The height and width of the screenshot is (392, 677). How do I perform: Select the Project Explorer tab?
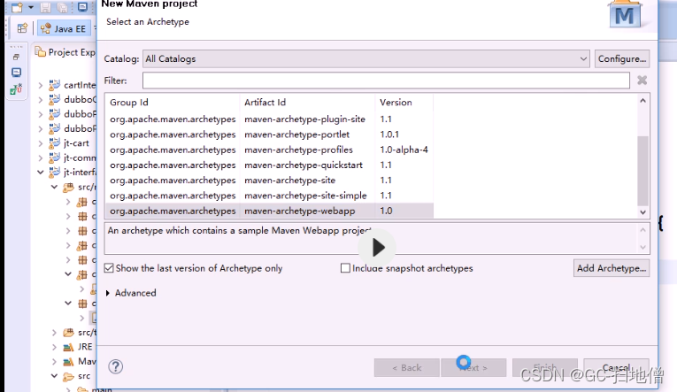click(65, 52)
